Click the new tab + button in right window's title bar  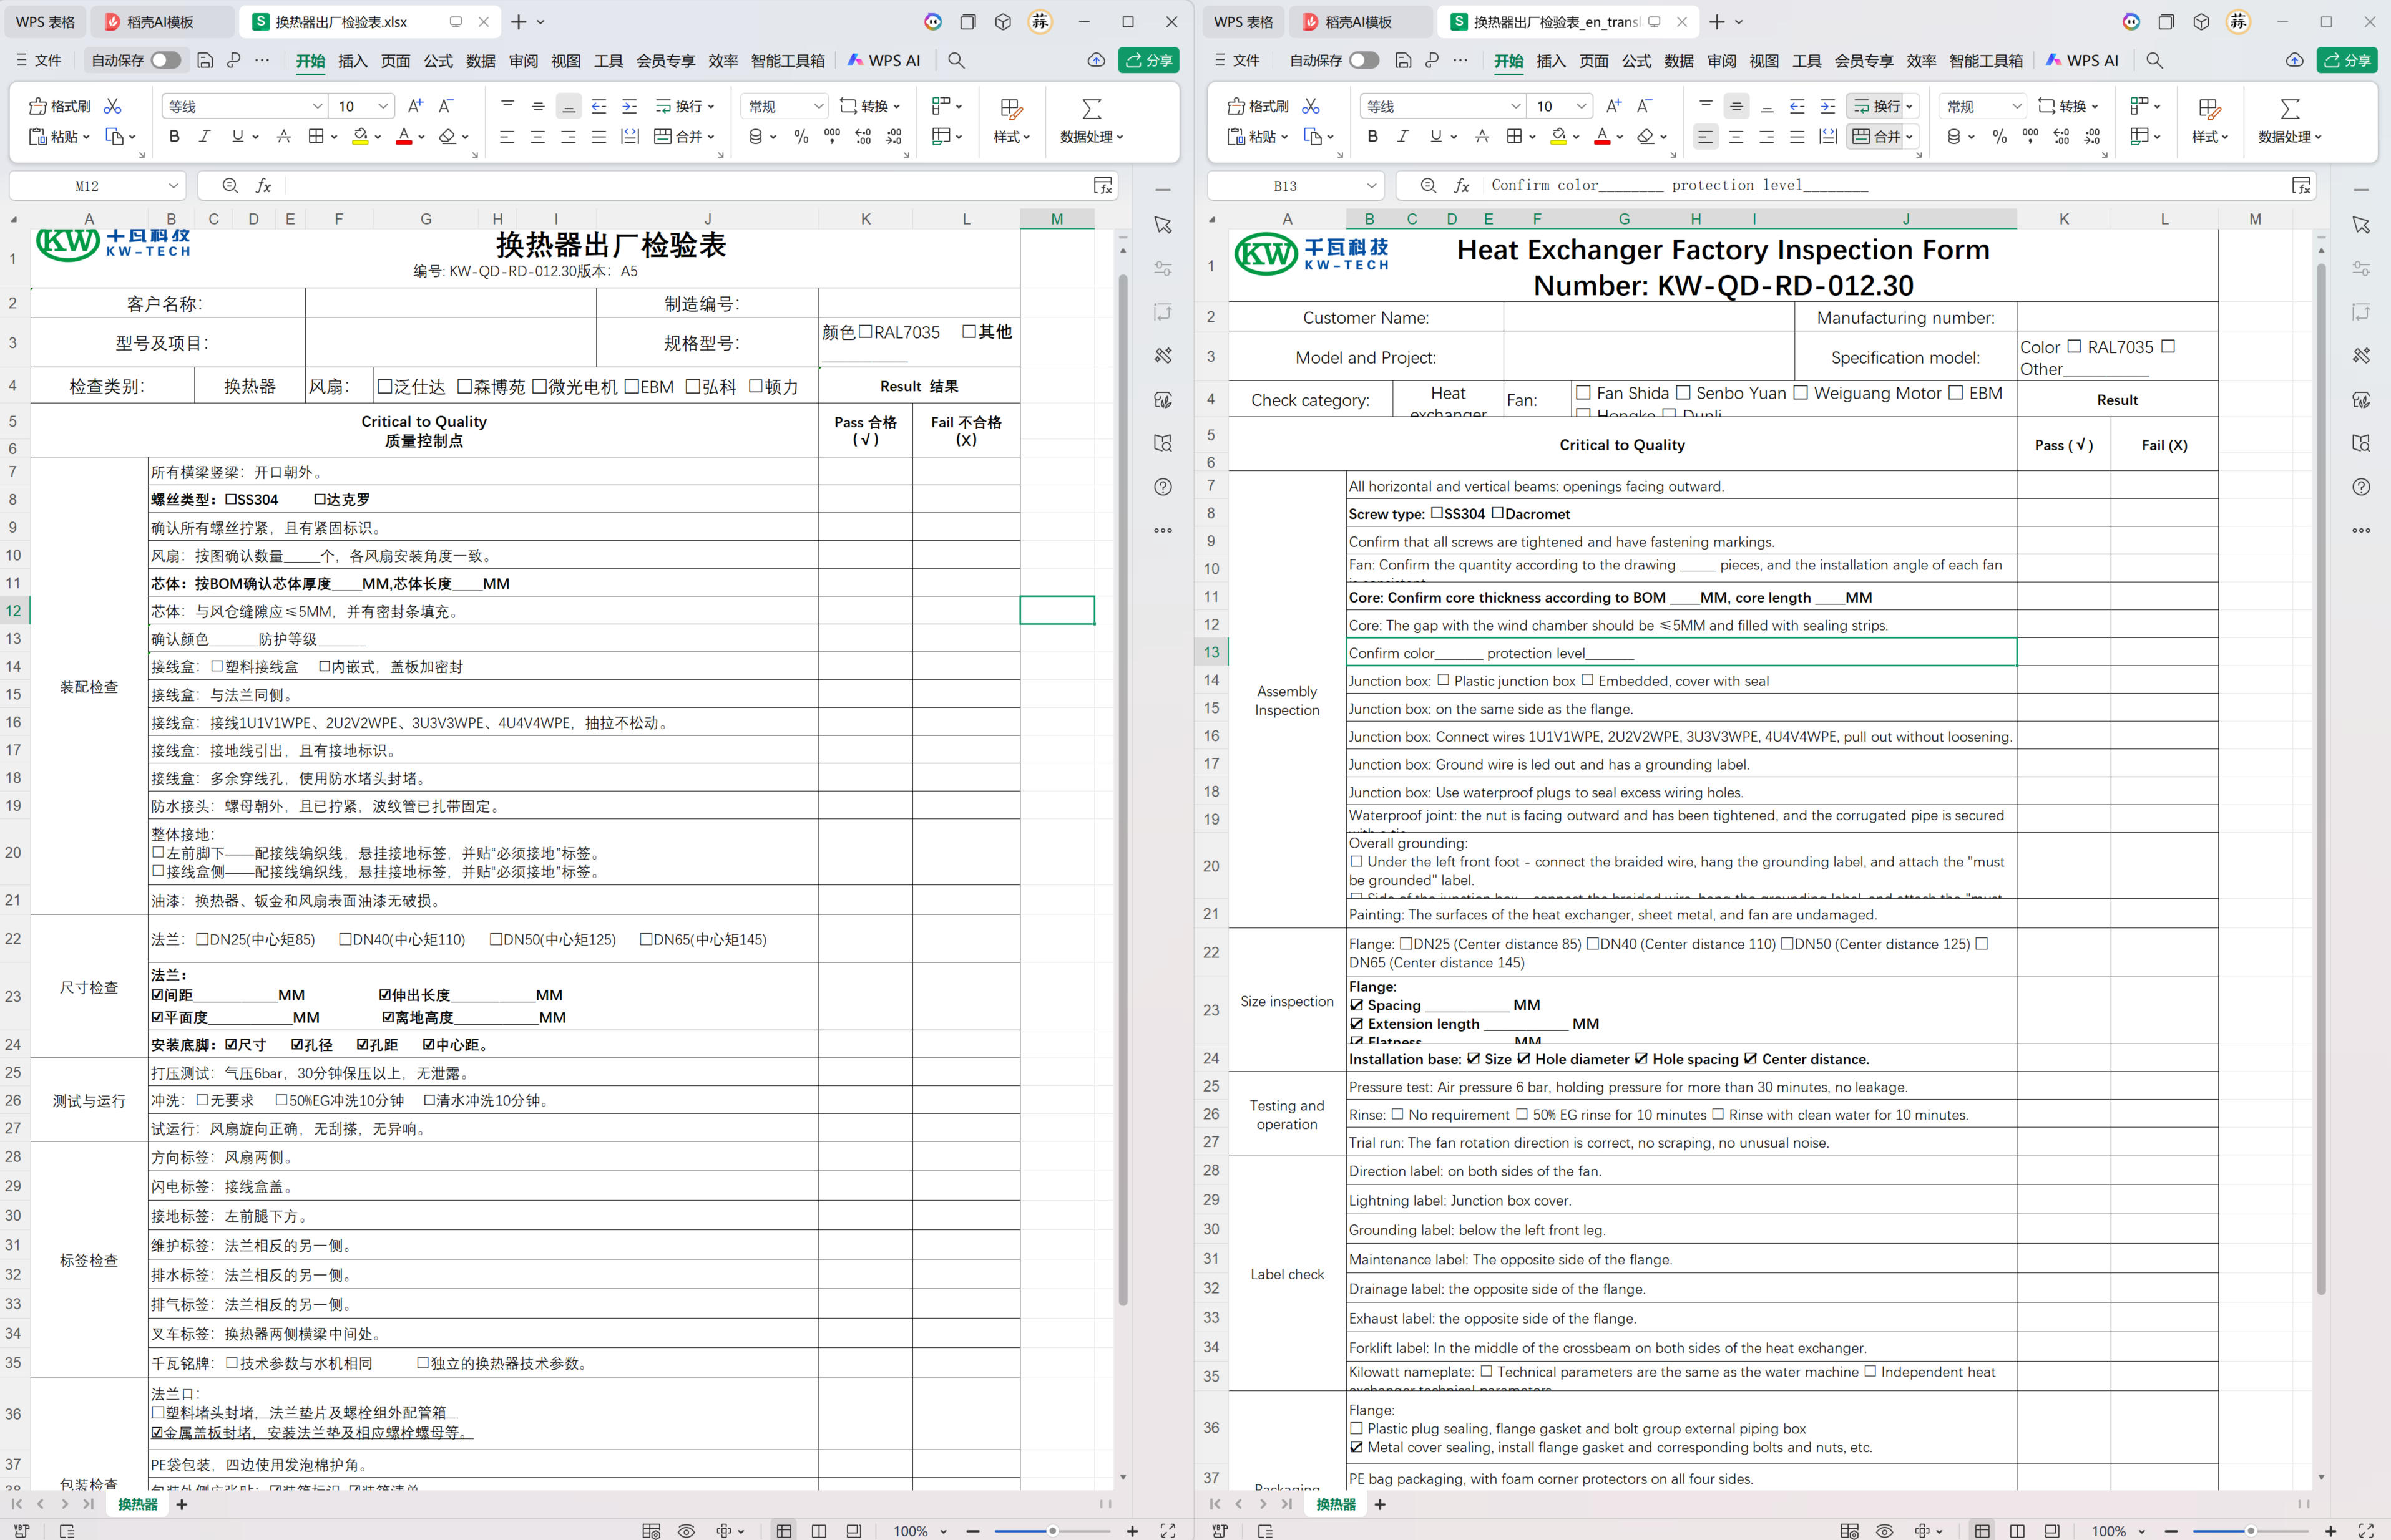pyautogui.click(x=1718, y=21)
